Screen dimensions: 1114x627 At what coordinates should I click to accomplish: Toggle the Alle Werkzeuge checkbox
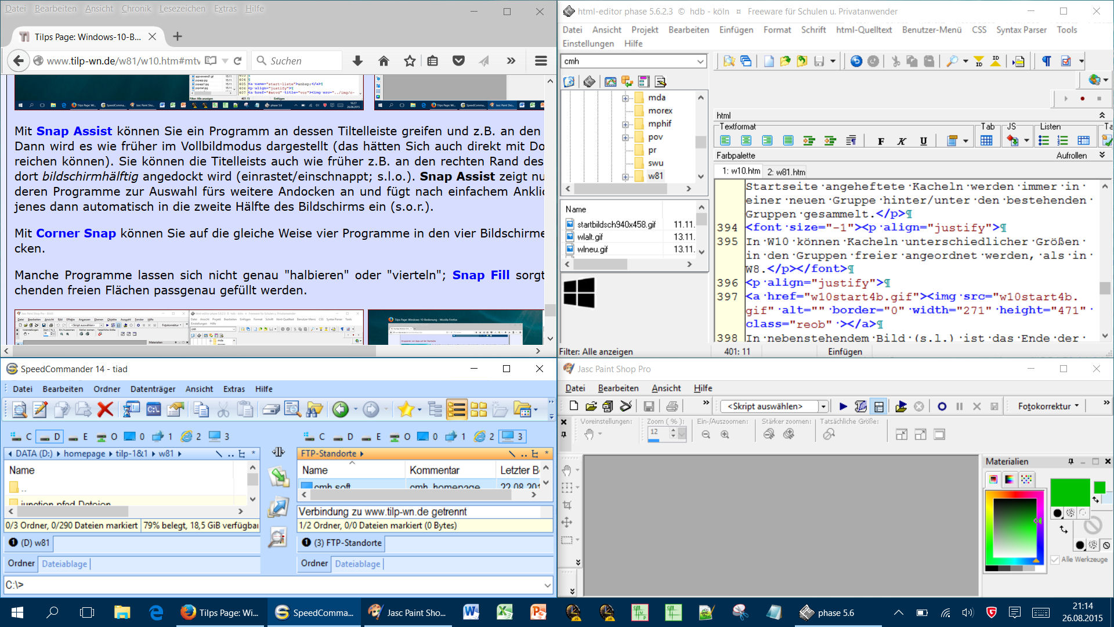[x=1055, y=560]
